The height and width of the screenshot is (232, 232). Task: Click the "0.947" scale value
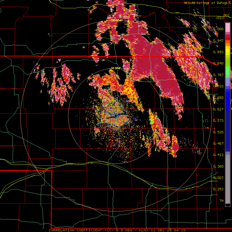pyautogui.click(x=218, y=40)
